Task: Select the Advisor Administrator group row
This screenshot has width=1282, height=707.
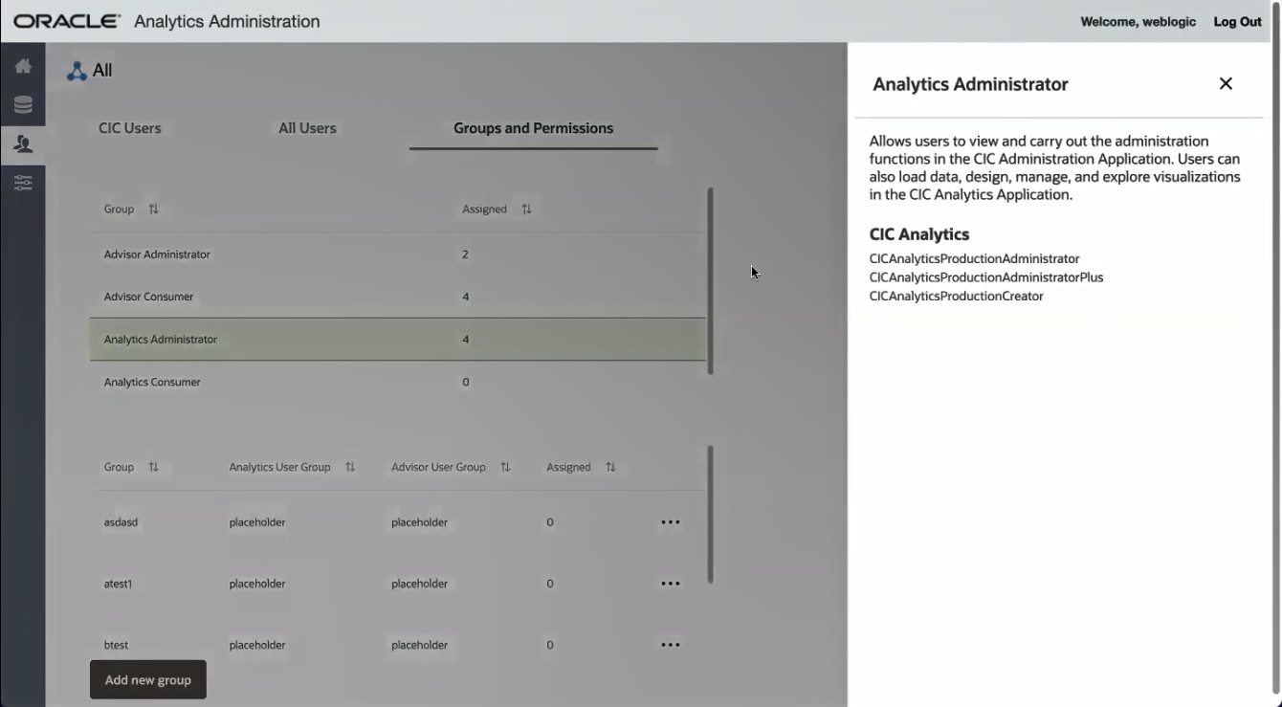Action: pos(398,254)
